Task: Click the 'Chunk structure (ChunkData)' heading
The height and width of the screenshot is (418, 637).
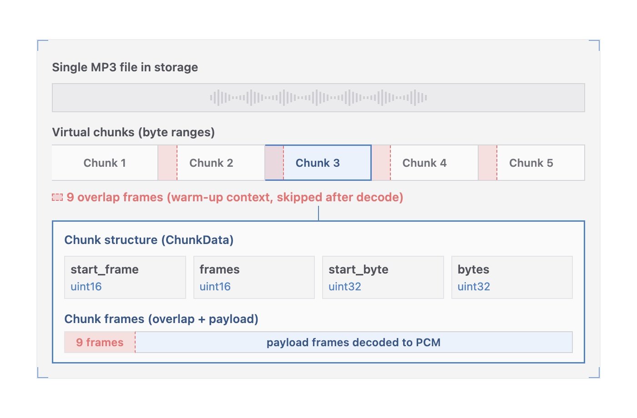Action: click(x=149, y=240)
